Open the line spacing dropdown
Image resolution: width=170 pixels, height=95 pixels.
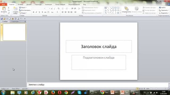click(79, 8)
